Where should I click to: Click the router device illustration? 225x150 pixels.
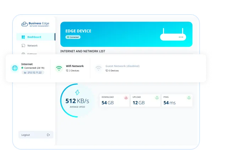172,34
